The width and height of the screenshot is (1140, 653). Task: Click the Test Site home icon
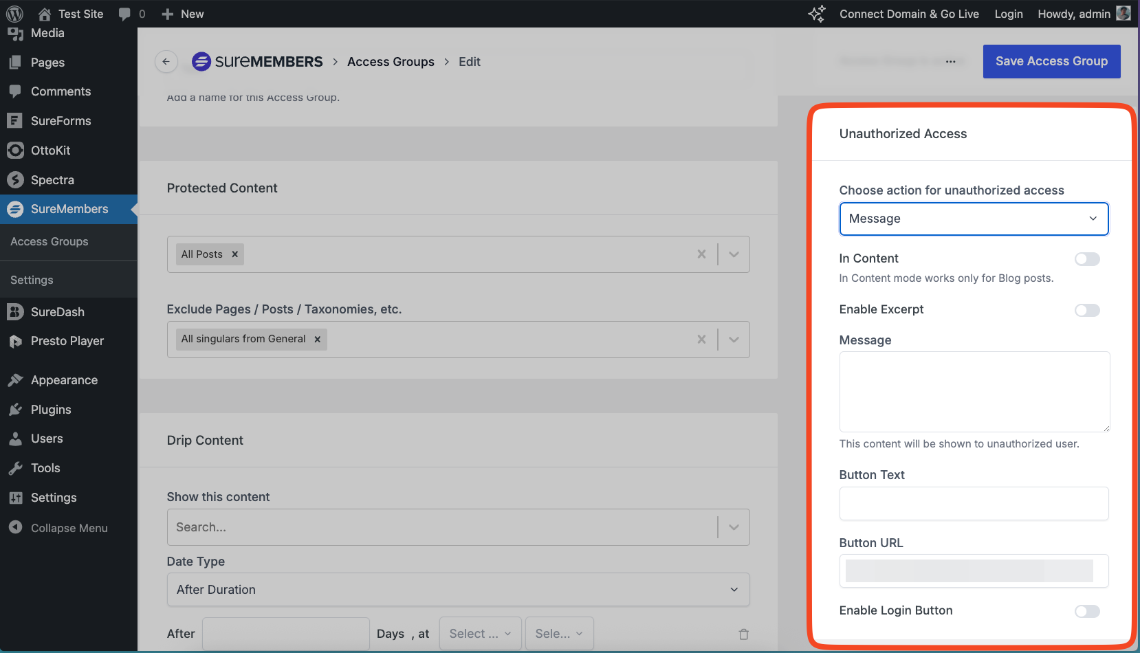tap(45, 14)
